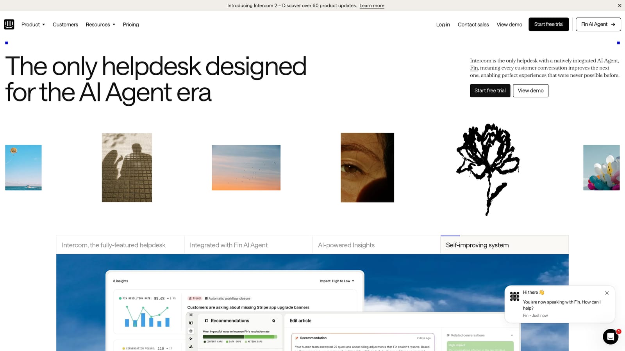
Task: Click View demo in the top navigation
Action: (509, 25)
